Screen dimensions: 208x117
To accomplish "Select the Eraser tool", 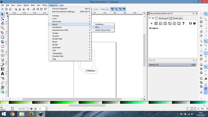I will point(2,83).
